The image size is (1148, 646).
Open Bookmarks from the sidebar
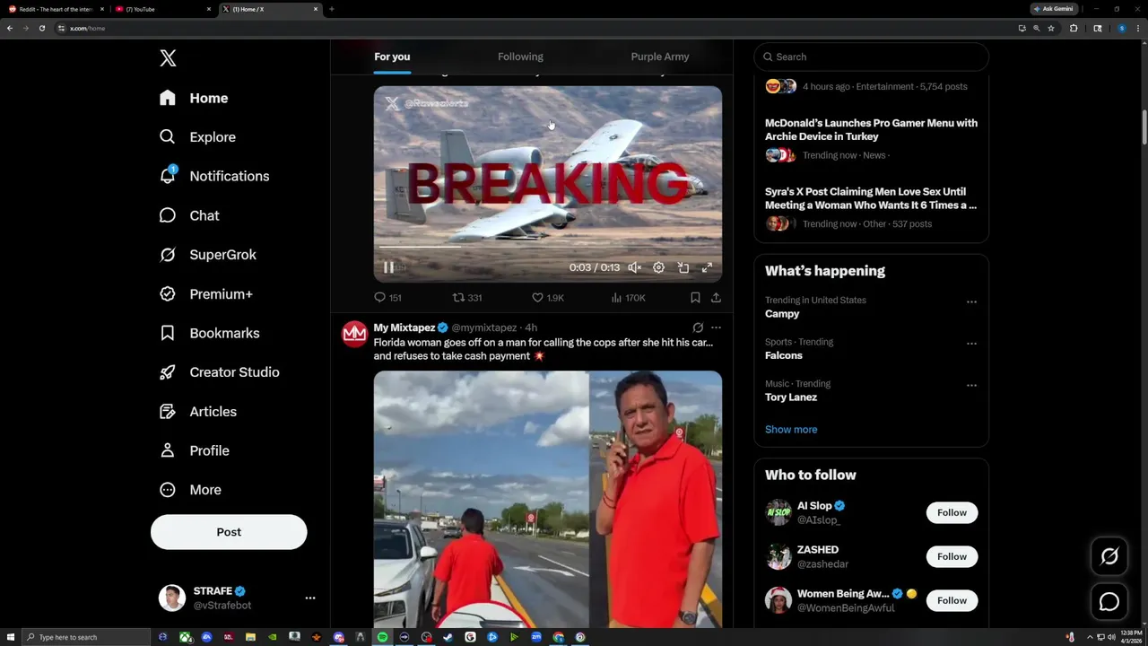(209, 333)
